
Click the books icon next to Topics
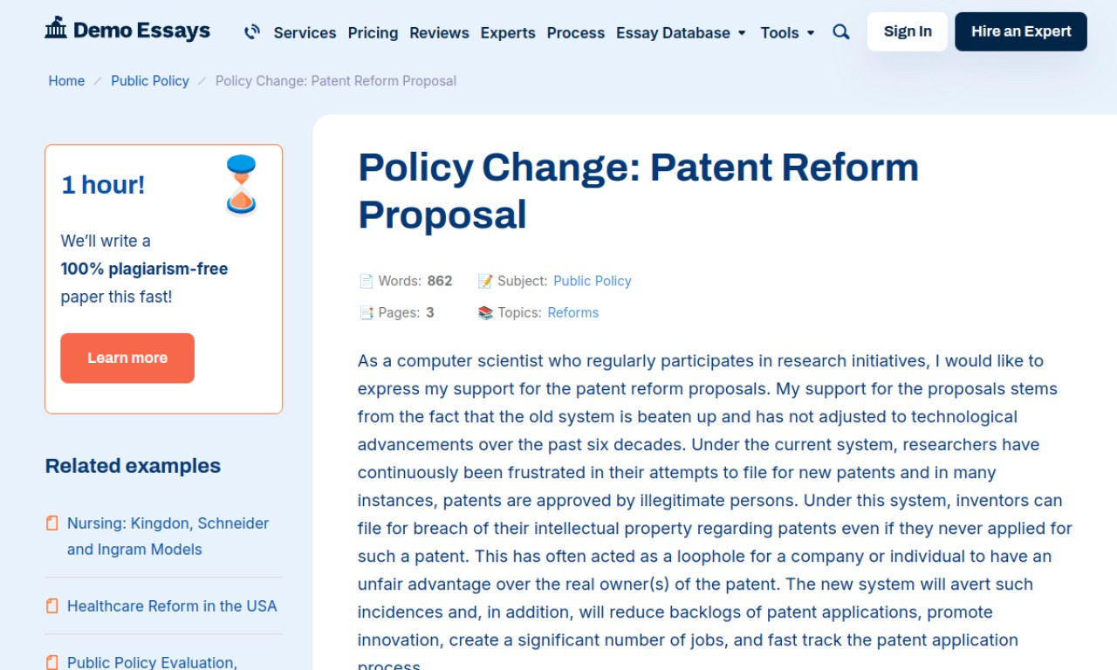click(485, 312)
